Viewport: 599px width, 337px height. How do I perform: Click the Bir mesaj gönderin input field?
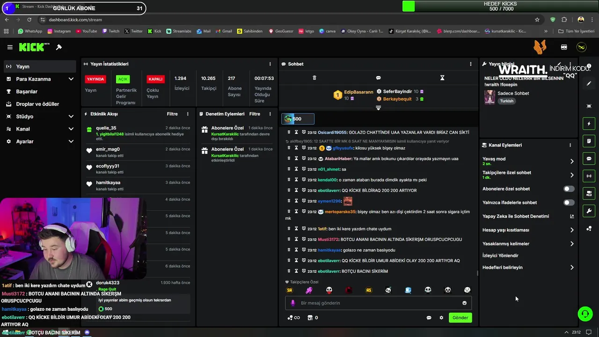[x=378, y=303]
